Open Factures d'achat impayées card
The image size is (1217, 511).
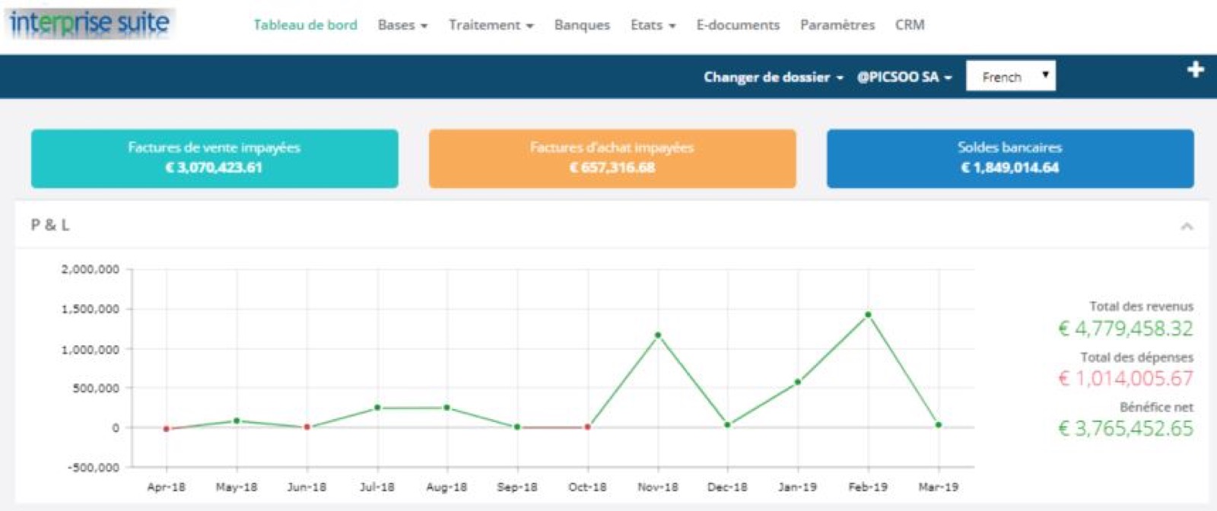pyautogui.click(x=612, y=158)
